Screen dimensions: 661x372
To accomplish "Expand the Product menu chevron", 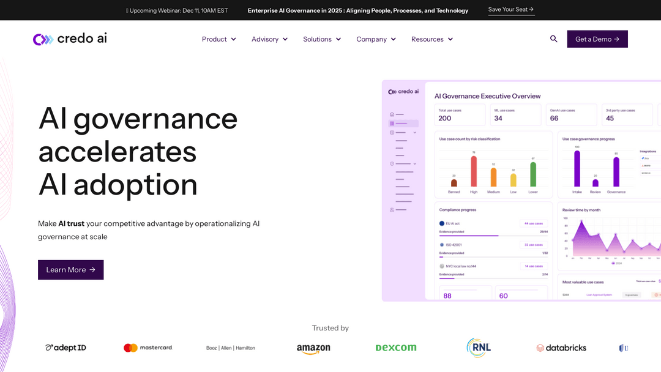I will pos(234,39).
